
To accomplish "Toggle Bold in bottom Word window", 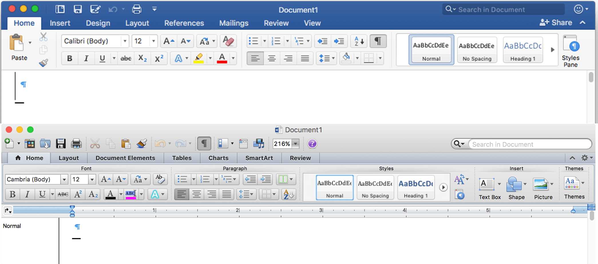I will pos(13,194).
